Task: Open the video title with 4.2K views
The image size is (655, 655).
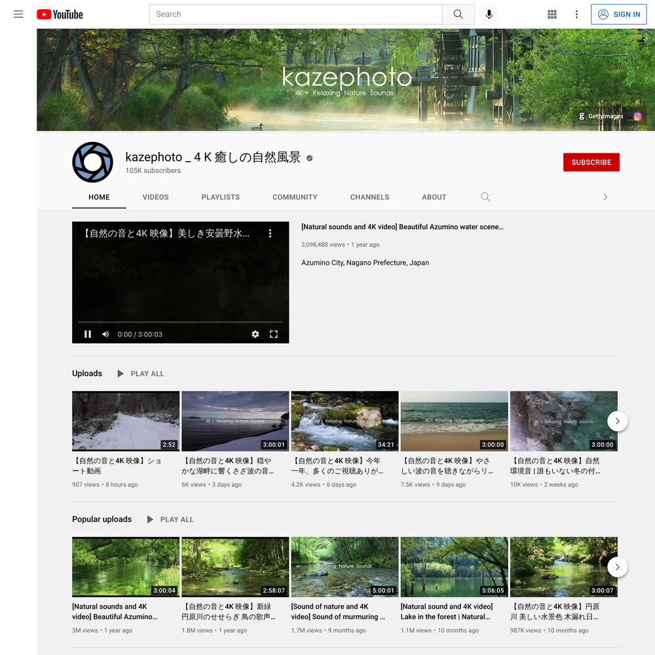Action: (337, 466)
